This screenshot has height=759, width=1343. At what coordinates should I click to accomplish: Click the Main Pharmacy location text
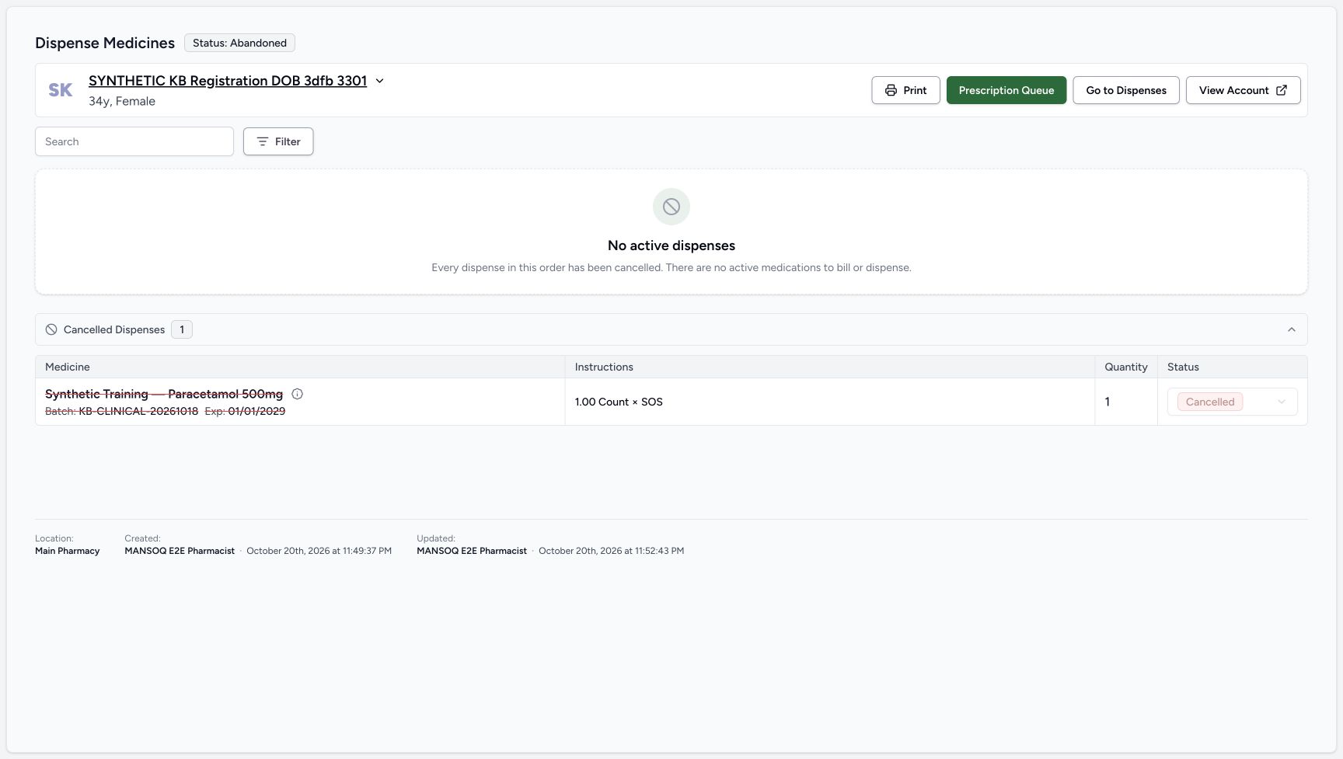point(68,551)
